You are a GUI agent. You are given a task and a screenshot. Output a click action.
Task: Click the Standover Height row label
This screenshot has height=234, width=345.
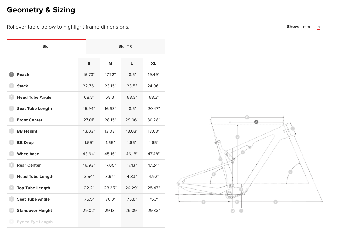[x=34, y=211]
